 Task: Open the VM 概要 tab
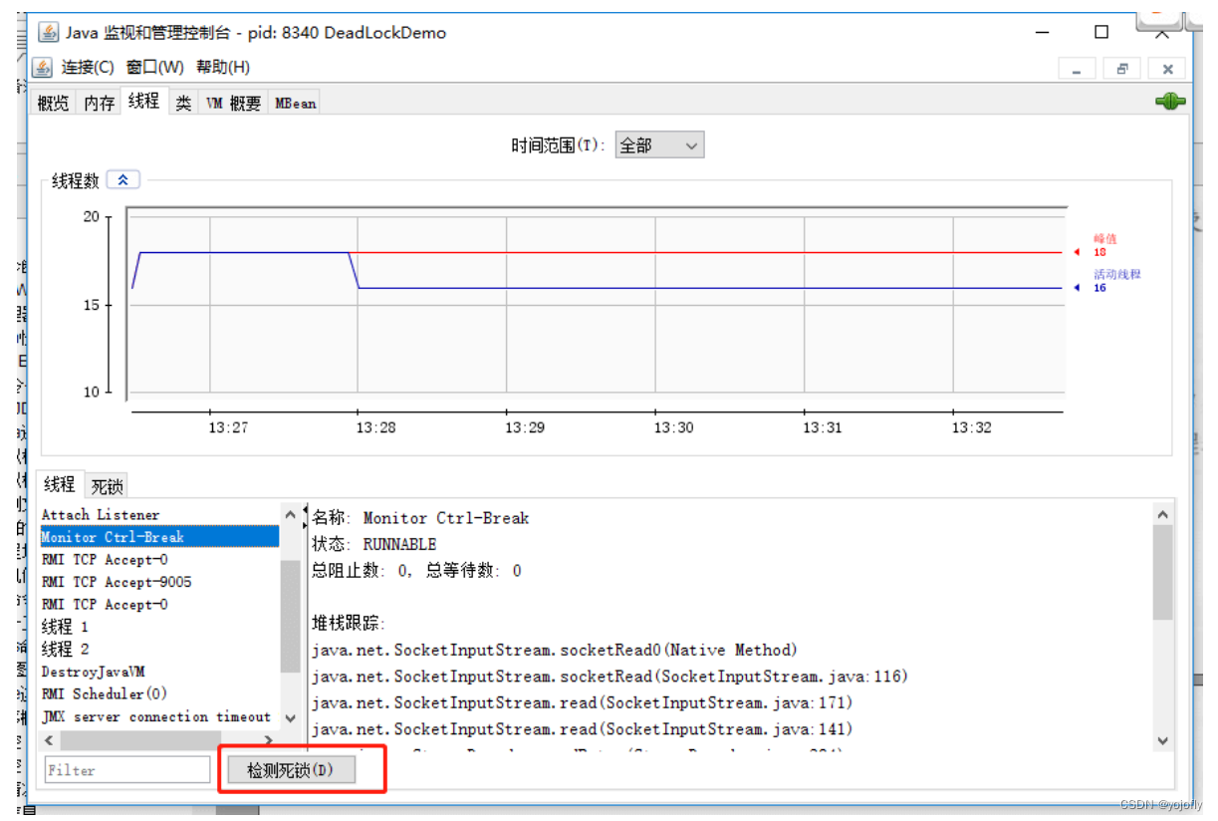coord(234,103)
